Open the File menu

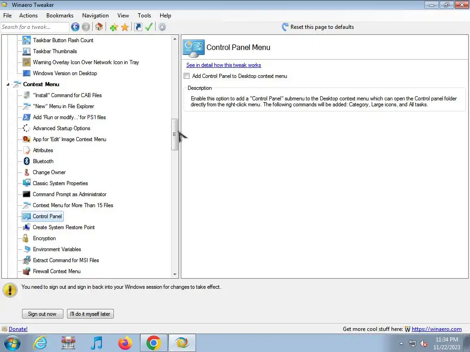pos(7,16)
